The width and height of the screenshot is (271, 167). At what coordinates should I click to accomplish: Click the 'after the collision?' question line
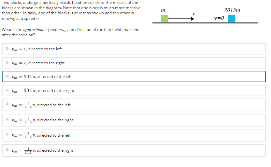(19, 35)
